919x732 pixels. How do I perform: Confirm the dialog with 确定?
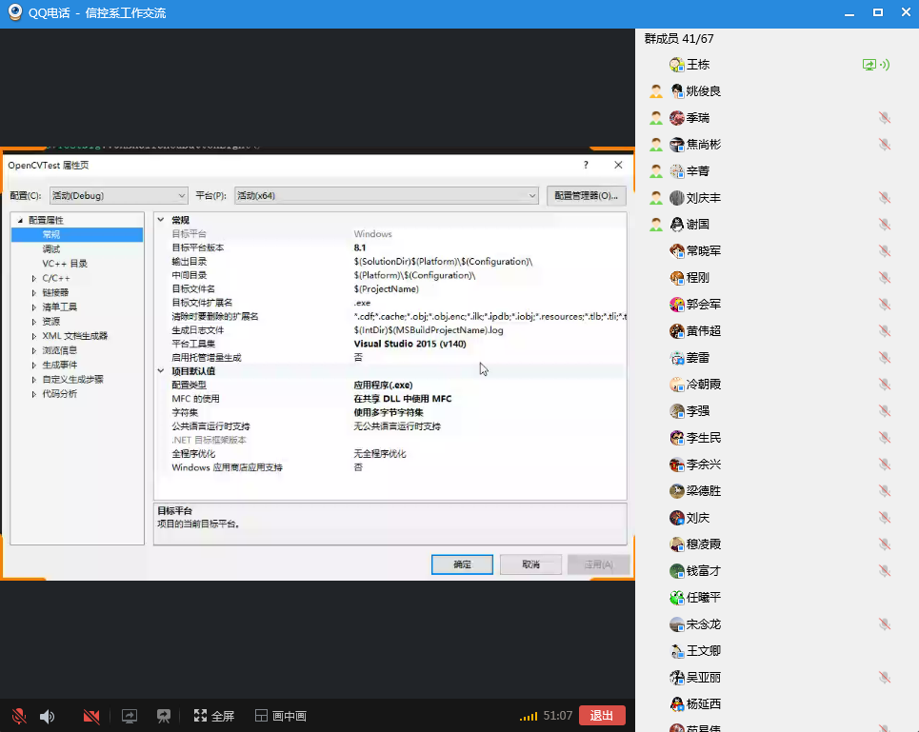[462, 564]
